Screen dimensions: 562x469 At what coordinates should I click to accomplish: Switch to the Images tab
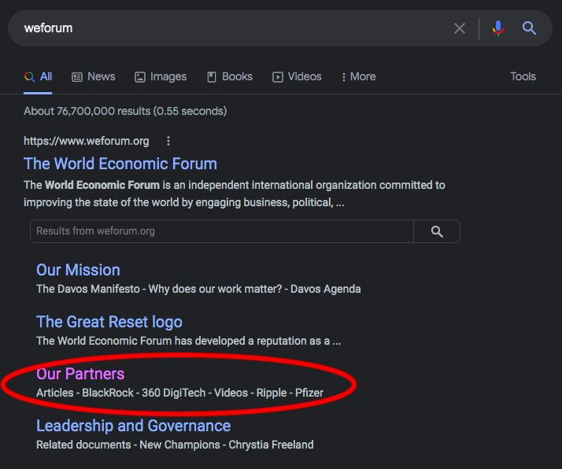tap(161, 76)
